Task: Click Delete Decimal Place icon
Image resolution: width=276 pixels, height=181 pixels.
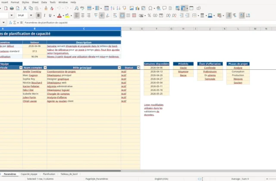Action: point(174,16)
